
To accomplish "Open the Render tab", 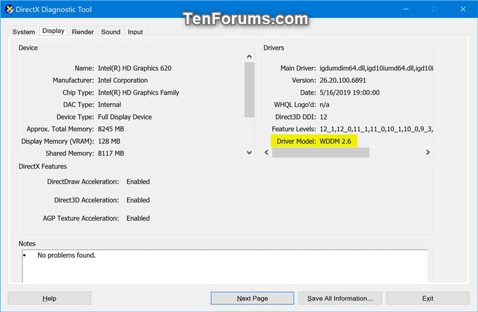I will pyautogui.click(x=83, y=32).
